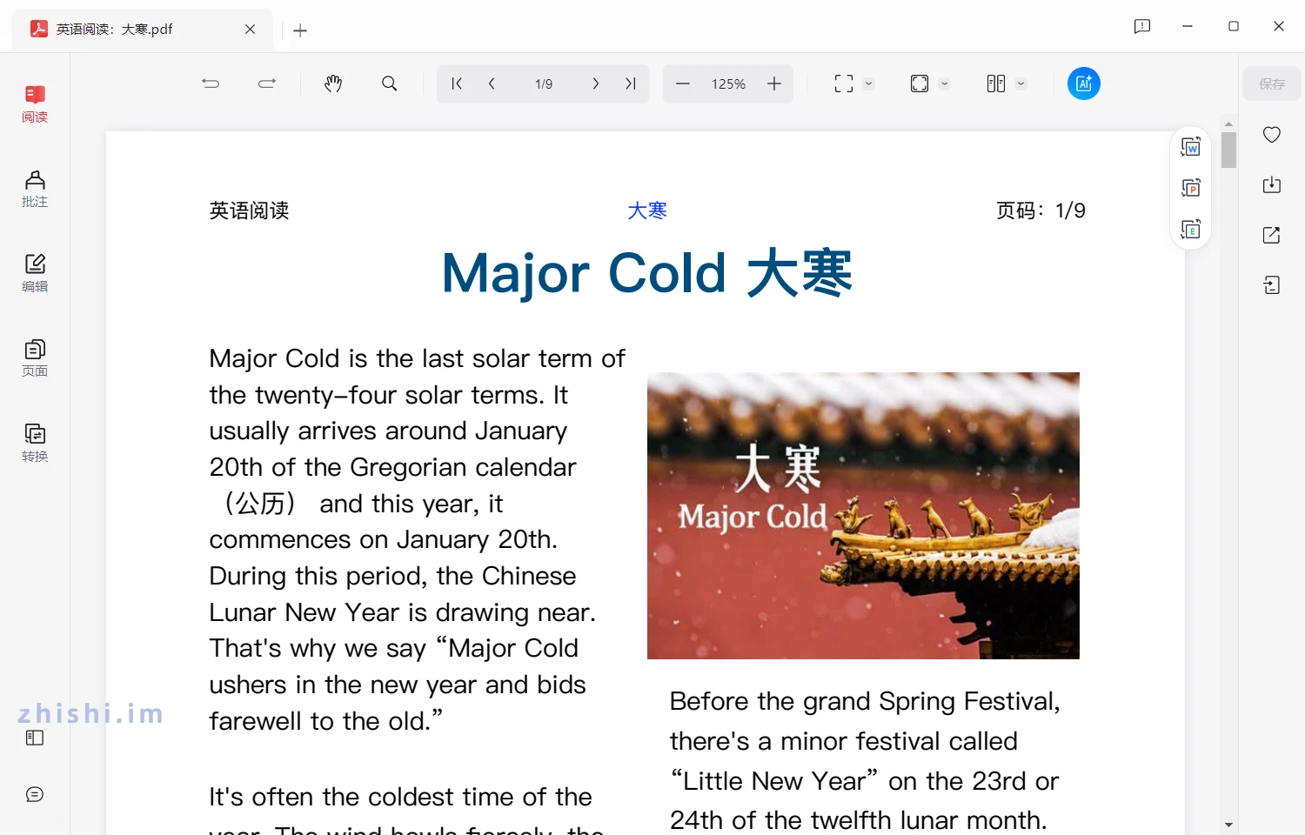This screenshot has width=1305, height=835.
Task: Zoom out with the minus button
Action: pyautogui.click(x=683, y=83)
